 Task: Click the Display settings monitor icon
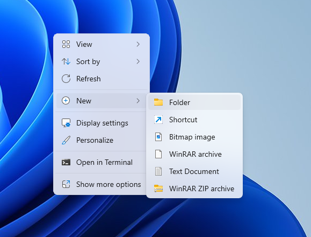click(66, 123)
